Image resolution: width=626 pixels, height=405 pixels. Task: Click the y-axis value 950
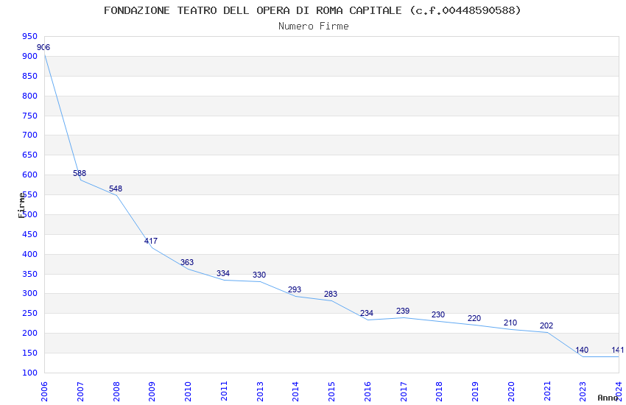pyautogui.click(x=30, y=37)
